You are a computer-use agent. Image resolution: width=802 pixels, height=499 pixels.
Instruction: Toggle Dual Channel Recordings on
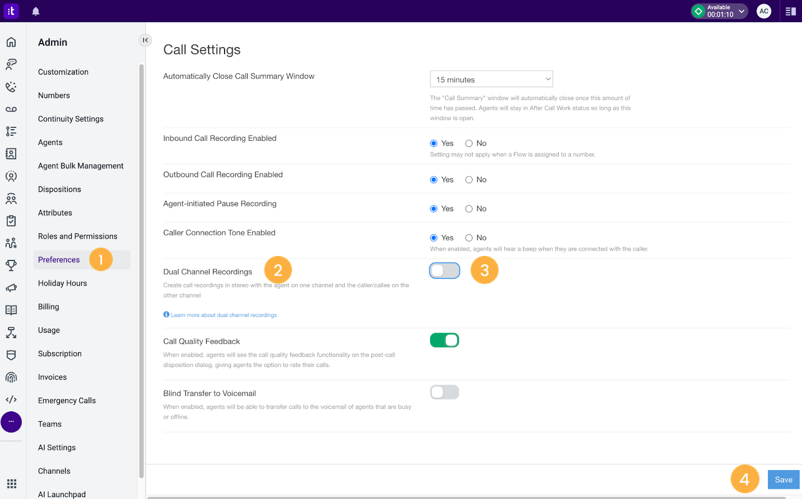point(444,270)
